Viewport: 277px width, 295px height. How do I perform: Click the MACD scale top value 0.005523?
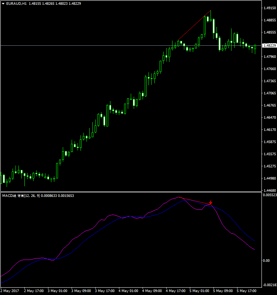[x=270, y=195]
